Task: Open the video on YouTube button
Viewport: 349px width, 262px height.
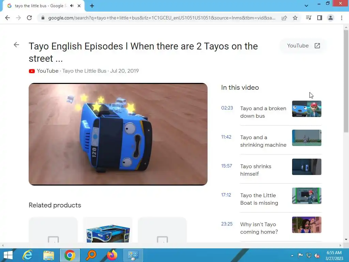Action: [303, 46]
